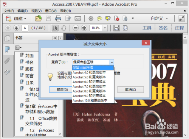Click the Edit document pencil icon
The image size is (189, 139).
point(68,19)
